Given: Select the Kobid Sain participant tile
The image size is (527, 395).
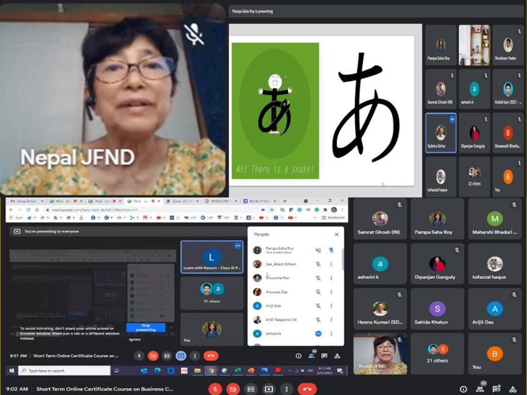Looking at the screenshot, I should [x=508, y=89].
